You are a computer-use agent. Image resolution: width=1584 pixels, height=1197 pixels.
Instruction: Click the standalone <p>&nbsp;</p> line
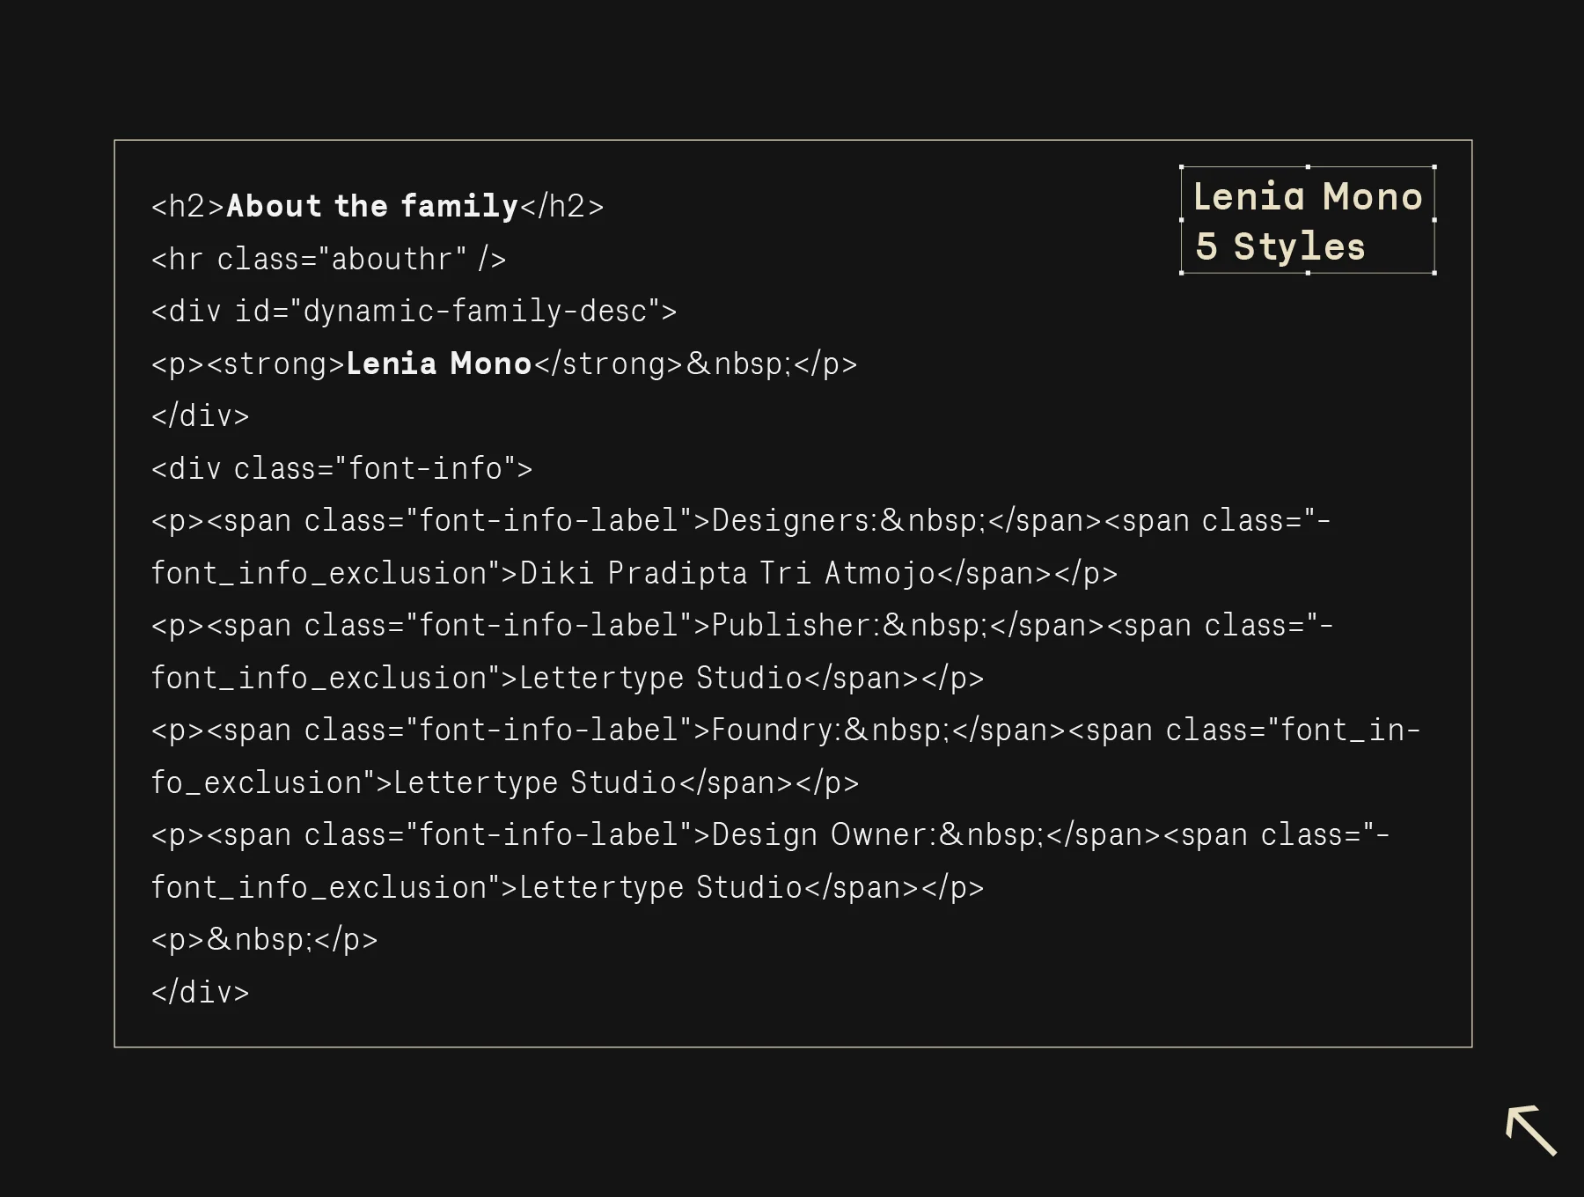tap(265, 939)
